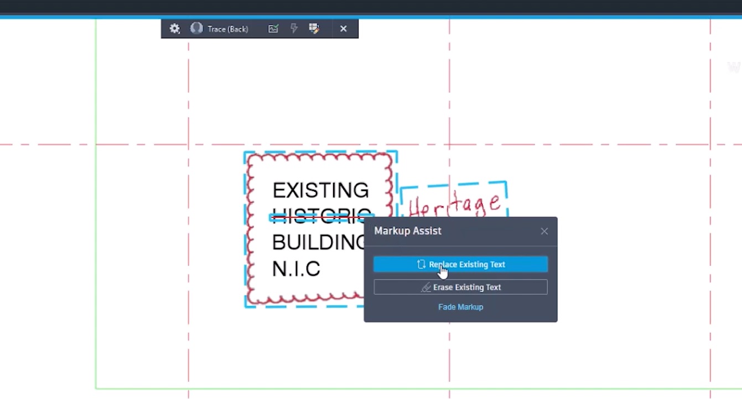The width and height of the screenshot is (742, 399).
Task: Exit Trace using the toolbar X icon
Action: [x=344, y=28]
